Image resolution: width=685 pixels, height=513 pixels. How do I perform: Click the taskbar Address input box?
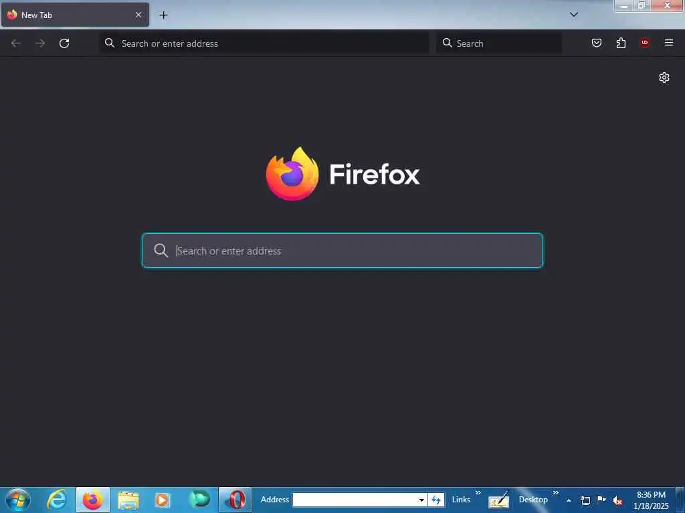354,500
